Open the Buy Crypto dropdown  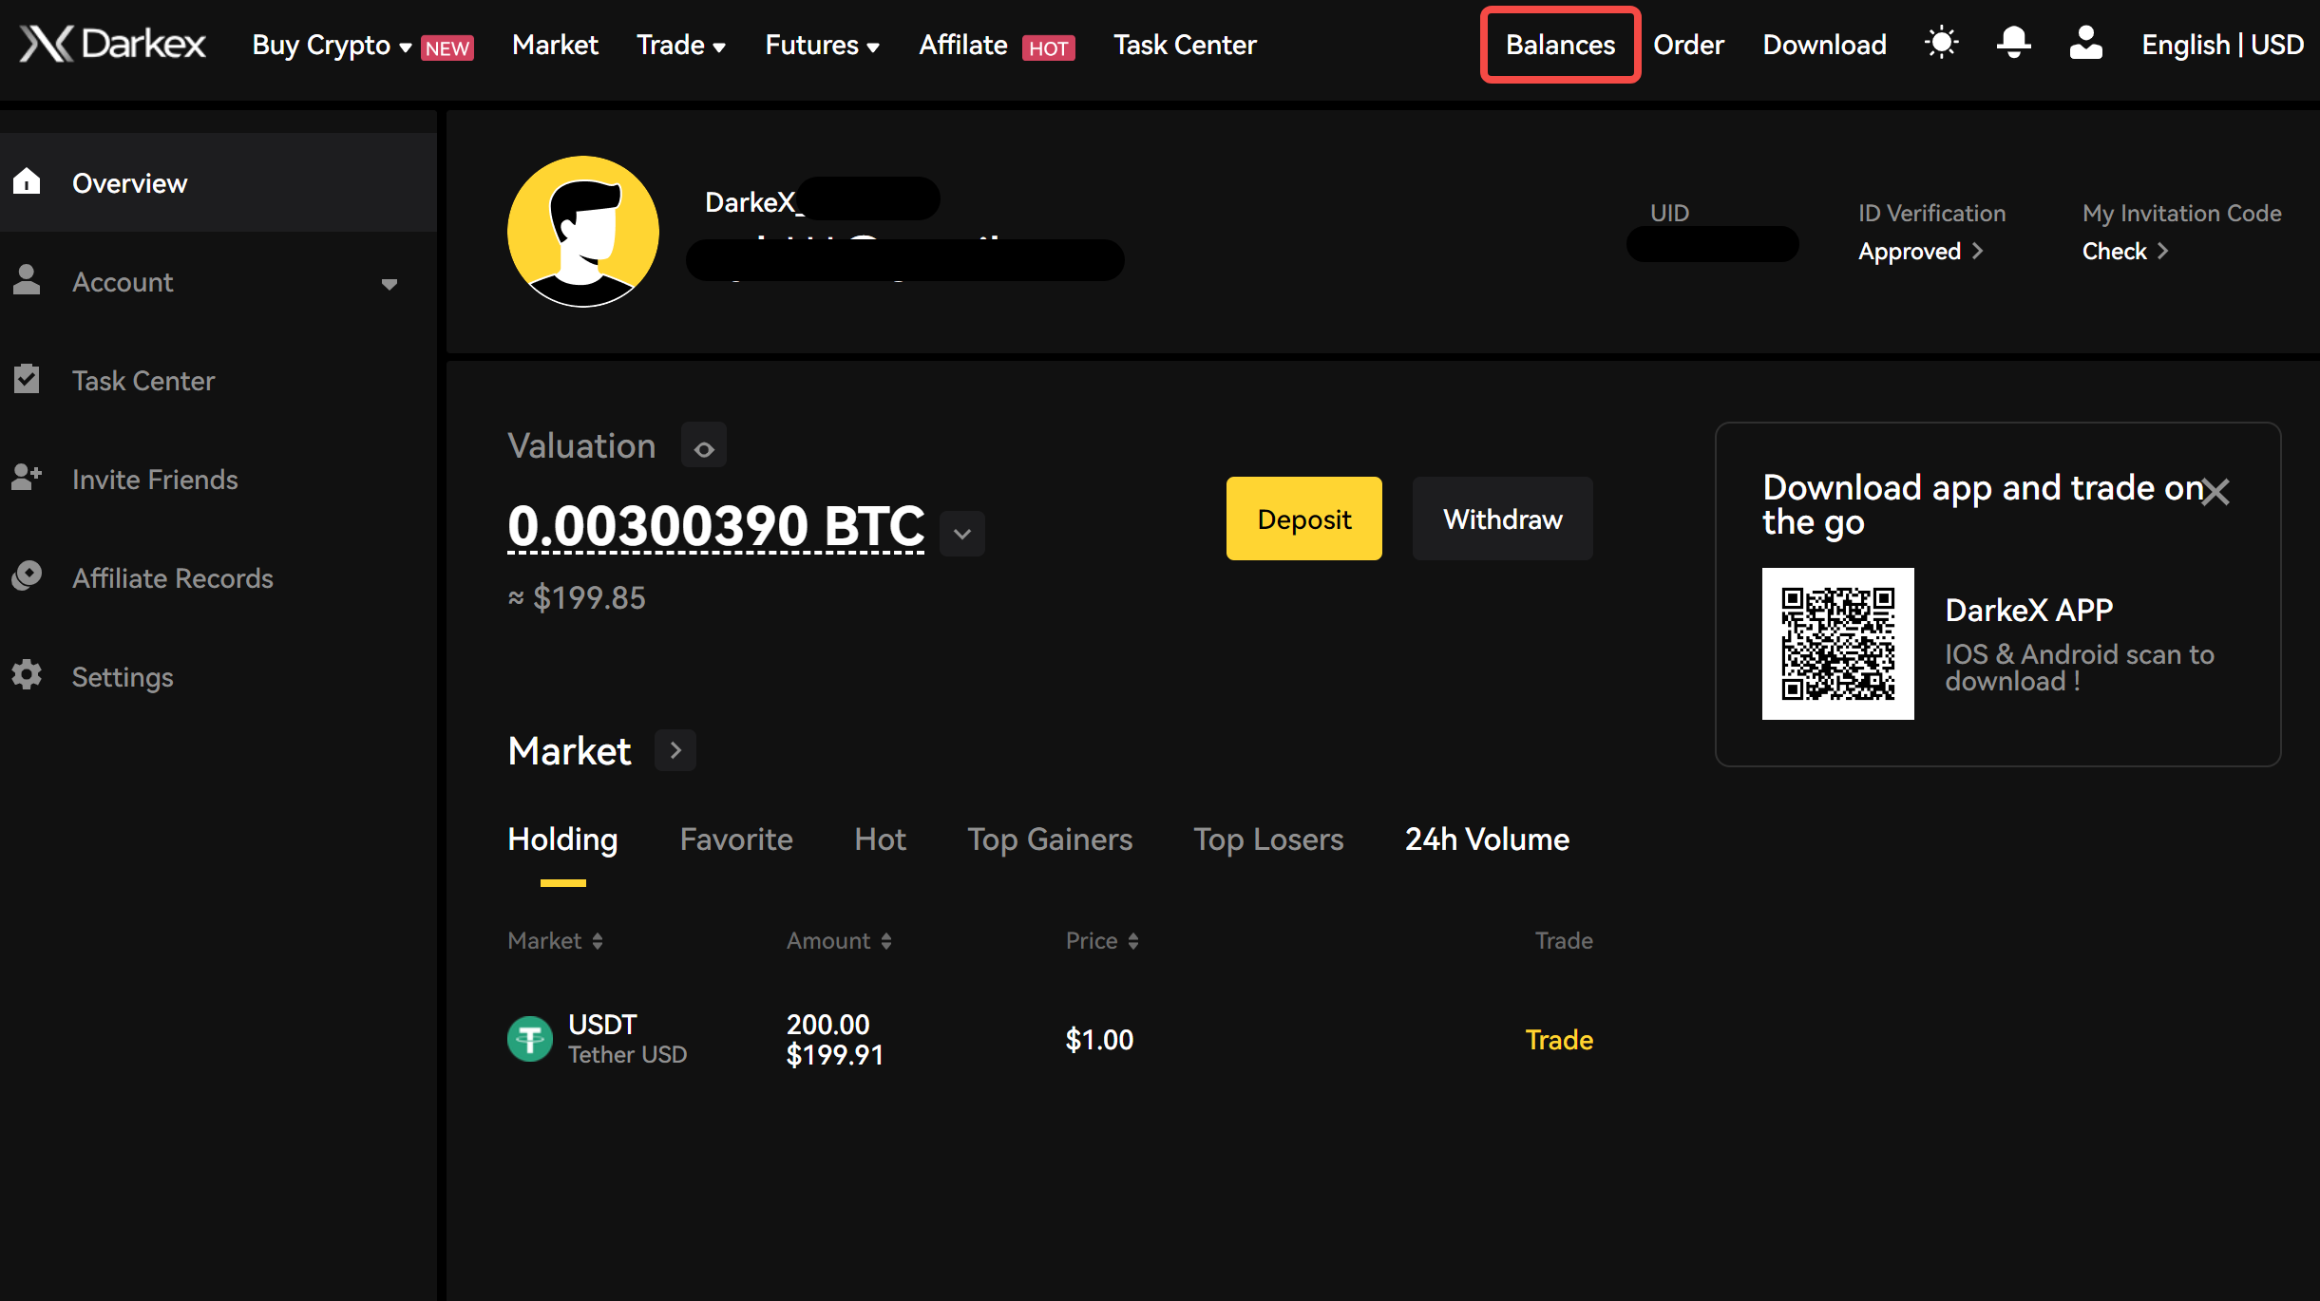point(332,45)
